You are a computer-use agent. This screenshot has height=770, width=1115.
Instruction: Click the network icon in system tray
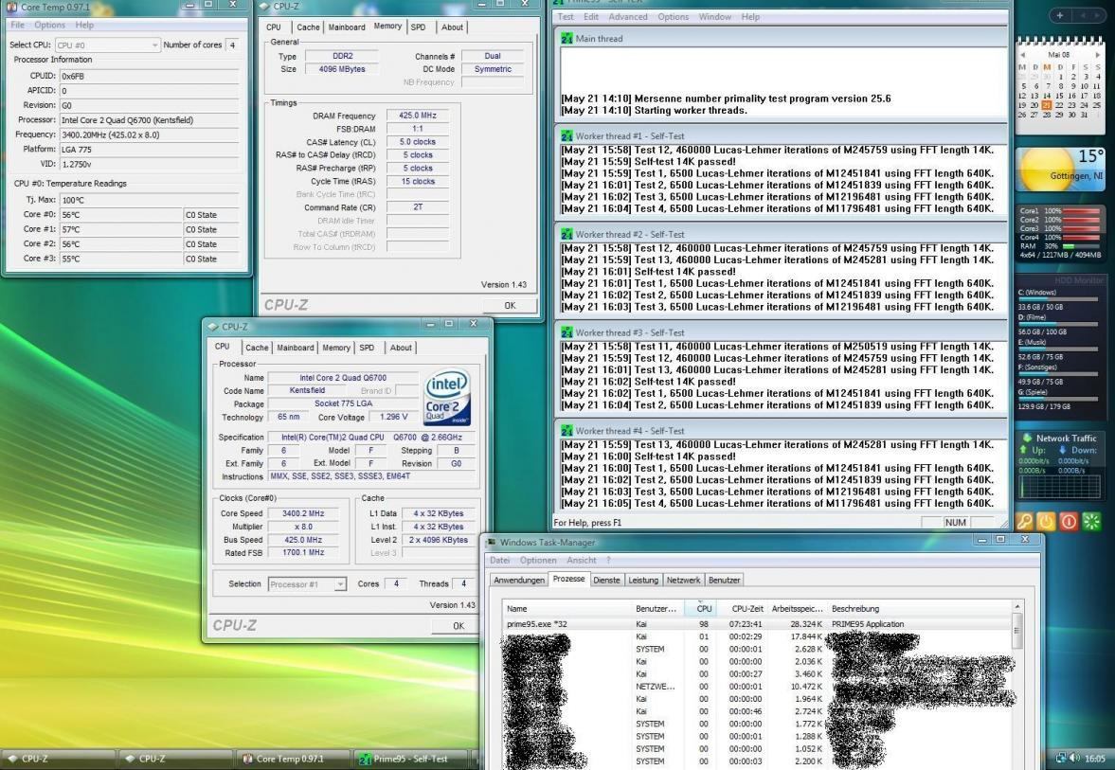click(1060, 758)
